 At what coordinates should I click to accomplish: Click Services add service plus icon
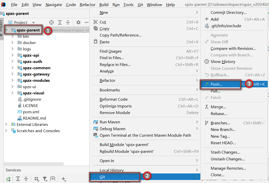(x=64, y=179)
